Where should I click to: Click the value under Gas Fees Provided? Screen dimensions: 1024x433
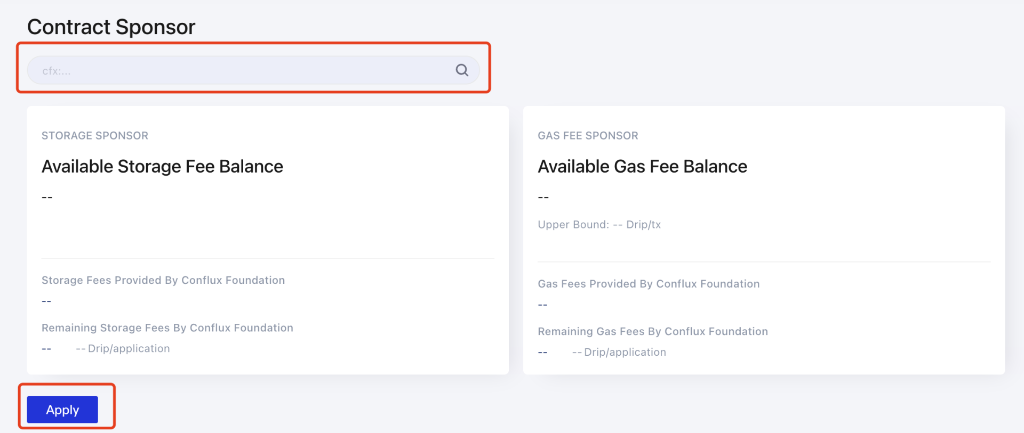(x=542, y=305)
